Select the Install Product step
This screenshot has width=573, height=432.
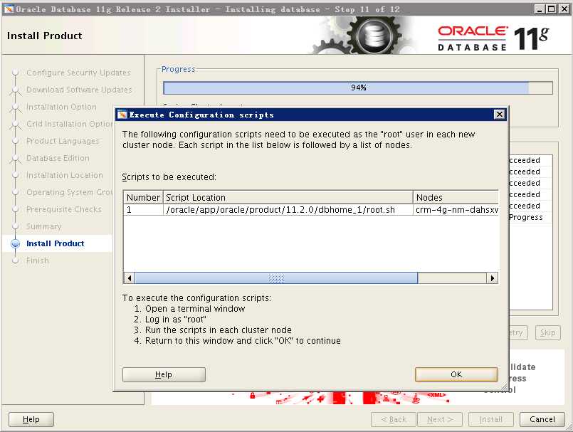[x=56, y=243]
